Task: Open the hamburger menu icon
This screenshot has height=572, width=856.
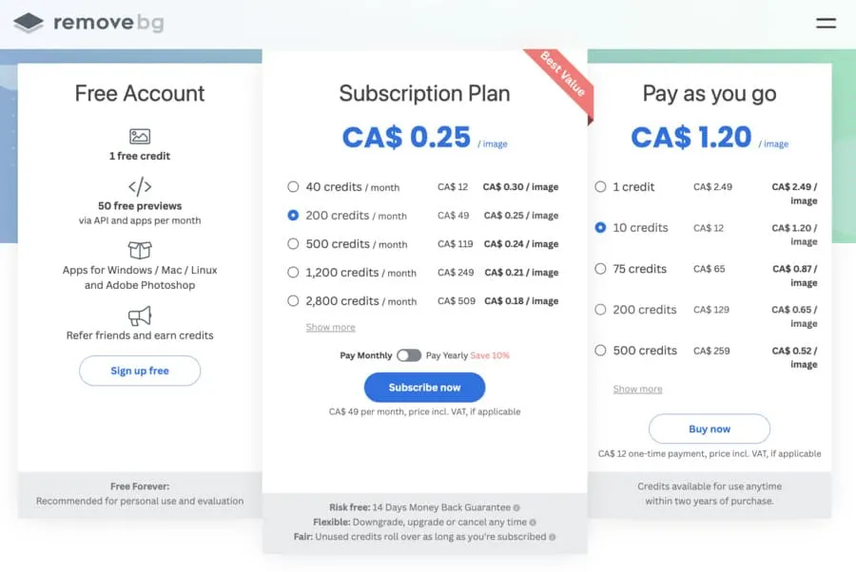Action: 826,23
